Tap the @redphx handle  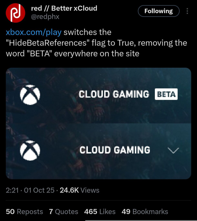45,17
